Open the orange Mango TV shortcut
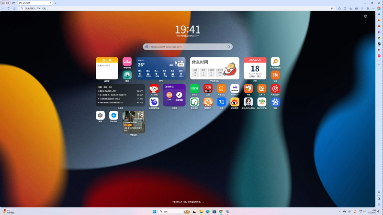The image size is (383, 215). pos(261,88)
